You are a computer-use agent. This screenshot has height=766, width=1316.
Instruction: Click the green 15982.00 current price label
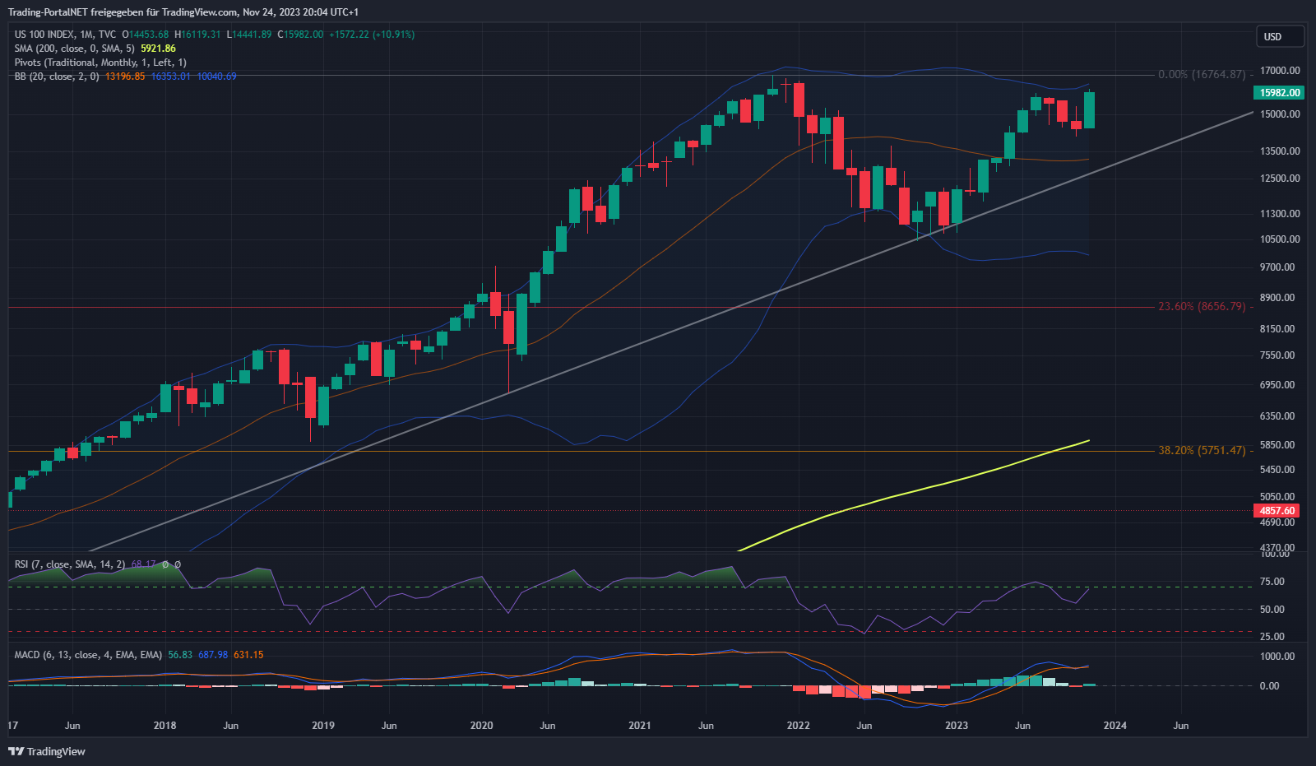1279,93
